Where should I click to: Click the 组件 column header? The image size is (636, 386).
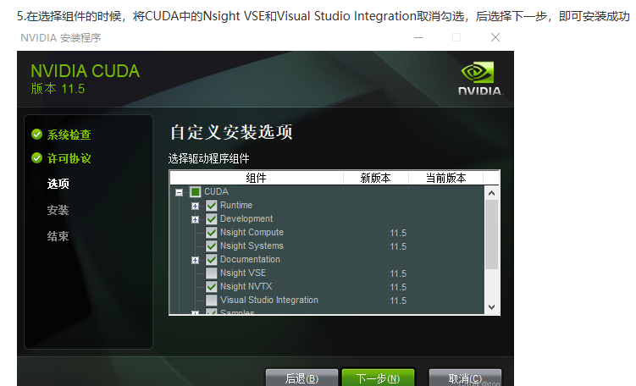257,178
